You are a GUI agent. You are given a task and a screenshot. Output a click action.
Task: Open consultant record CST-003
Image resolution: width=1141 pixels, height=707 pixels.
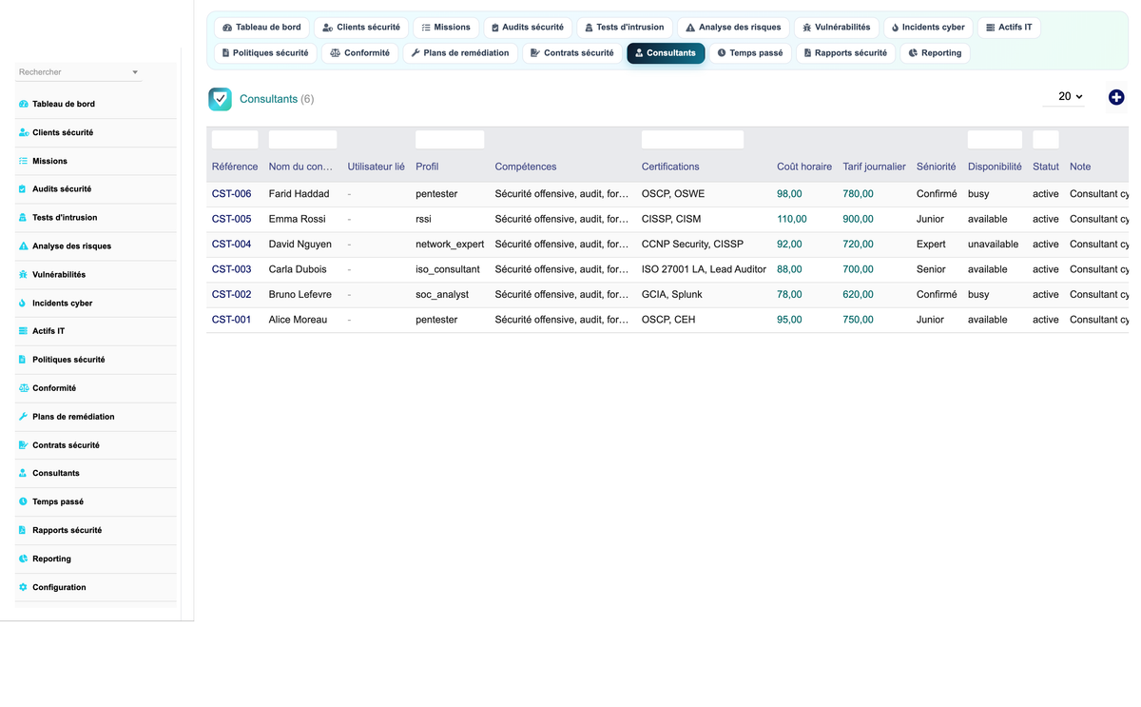232,269
